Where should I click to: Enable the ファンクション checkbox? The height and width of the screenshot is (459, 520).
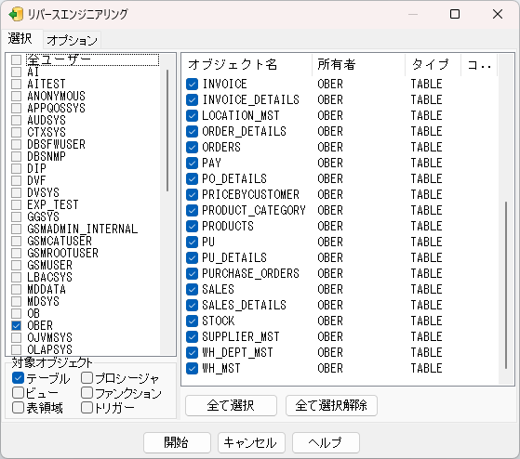pyautogui.click(x=87, y=393)
